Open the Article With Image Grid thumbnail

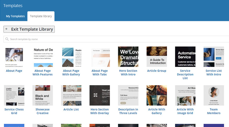click(x=185, y=96)
